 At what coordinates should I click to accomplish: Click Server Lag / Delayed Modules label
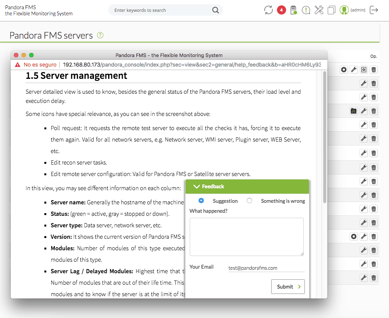[92, 271]
